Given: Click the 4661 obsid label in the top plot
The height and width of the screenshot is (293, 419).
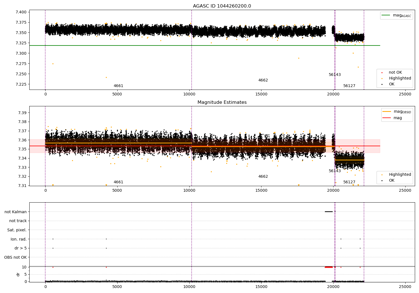Looking at the screenshot, I should click(x=118, y=86).
